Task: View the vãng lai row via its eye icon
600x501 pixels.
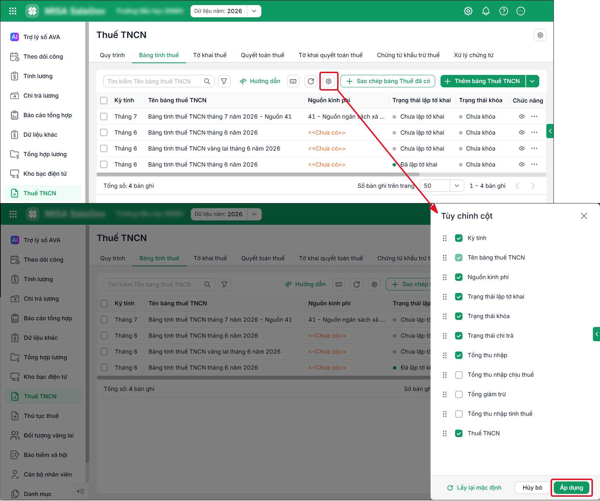Action: pyautogui.click(x=522, y=148)
